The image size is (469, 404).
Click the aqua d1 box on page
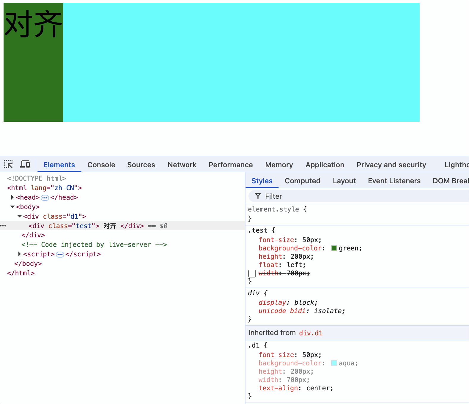(x=241, y=62)
